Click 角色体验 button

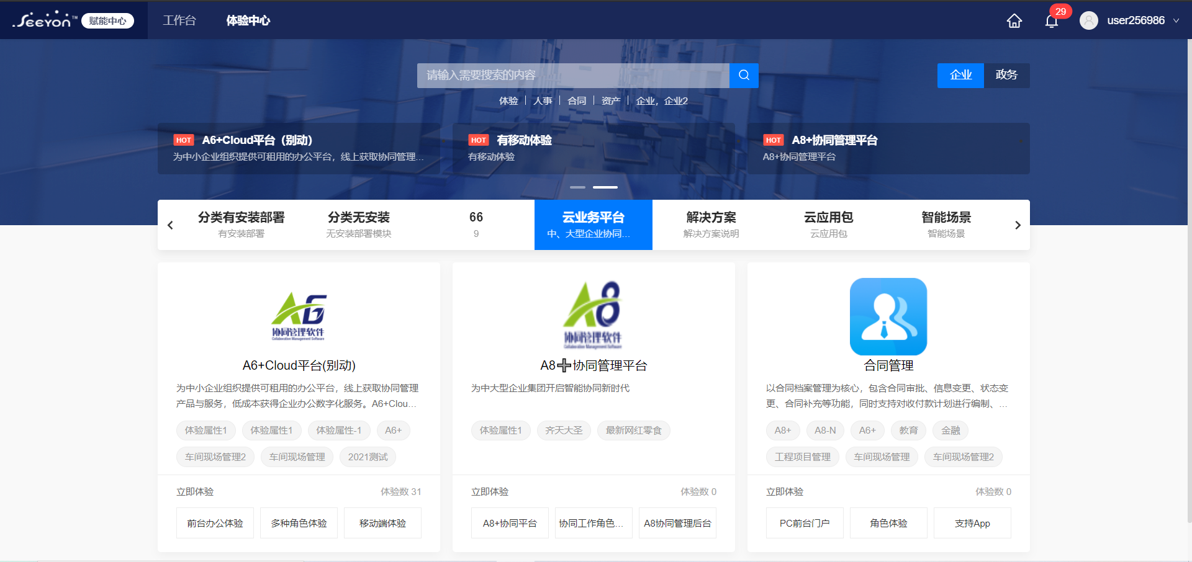point(888,523)
